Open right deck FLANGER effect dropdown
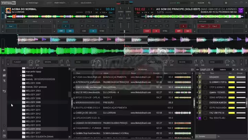The height and width of the screenshot is (140, 248). tap(154, 62)
